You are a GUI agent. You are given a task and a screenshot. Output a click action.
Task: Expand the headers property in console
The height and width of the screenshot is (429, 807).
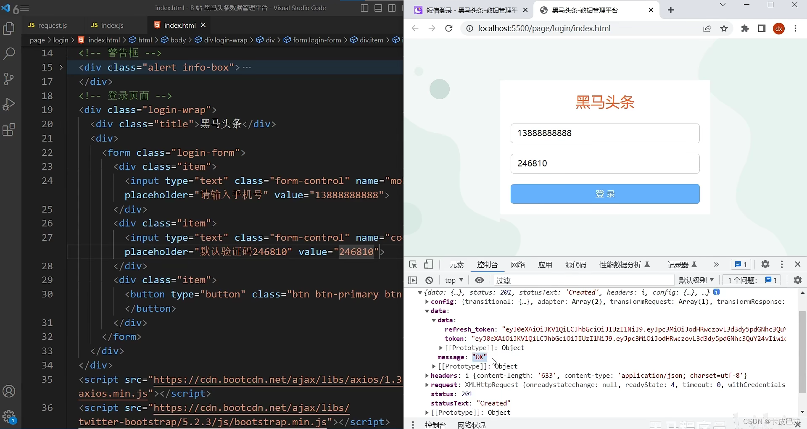point(427,376)
